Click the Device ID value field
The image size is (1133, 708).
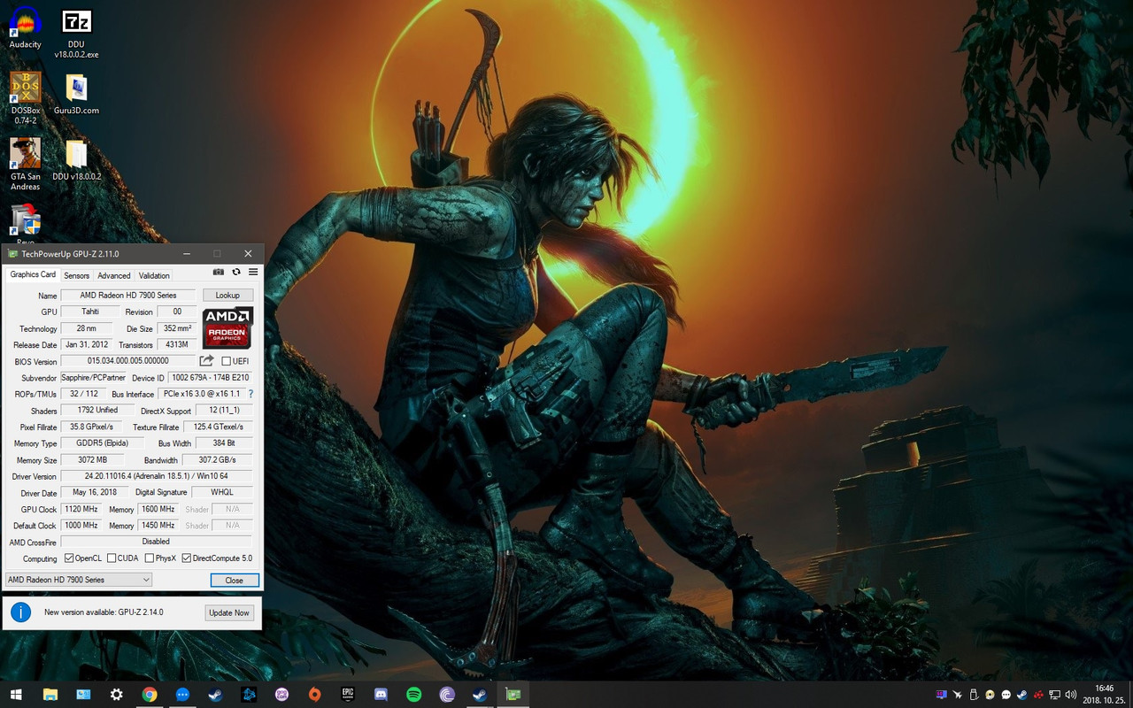coord(210,378)
